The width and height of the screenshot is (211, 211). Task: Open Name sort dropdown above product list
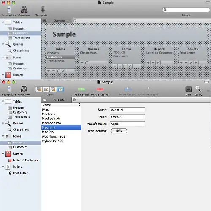[x=61, y=105]
